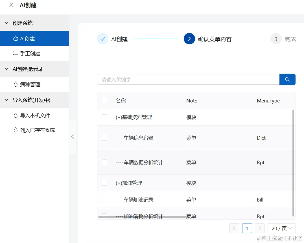The image size is (304, 243).
Task: Click the MenuType column header
Action: tap(268, 101)
